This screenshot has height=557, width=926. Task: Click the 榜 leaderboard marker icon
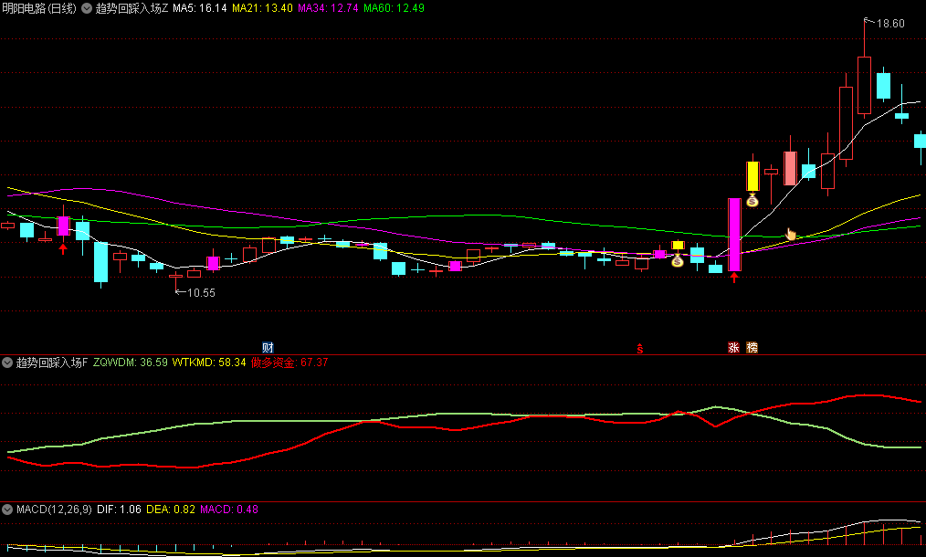752,347
